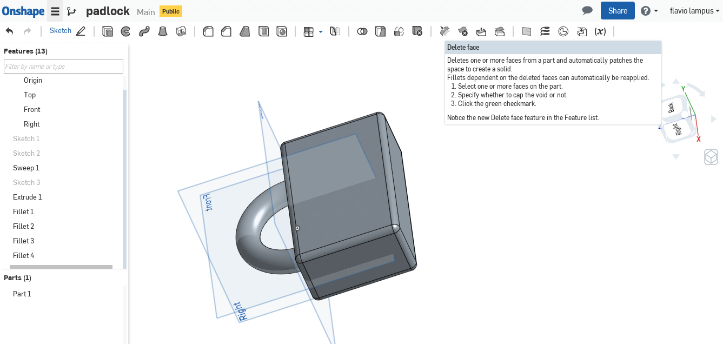Click the Main branch label
Viewport: 723px width, 344px height.
point(145,11)
